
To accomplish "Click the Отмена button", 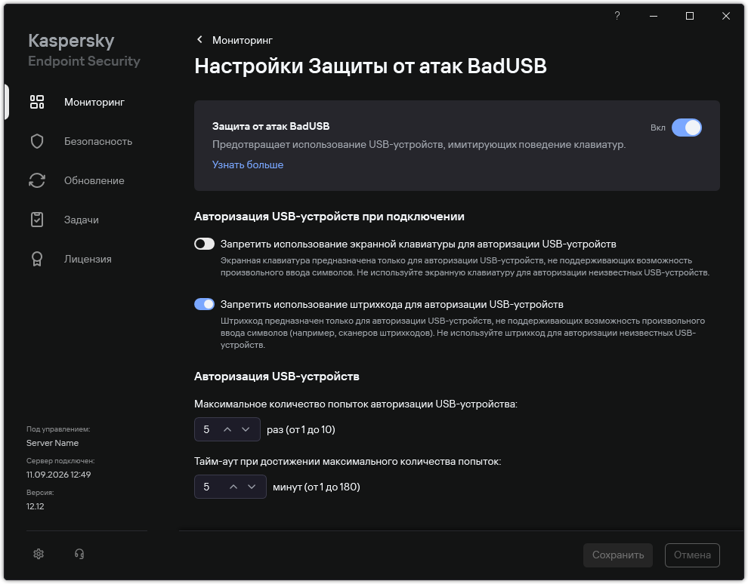I will point(692,555).
